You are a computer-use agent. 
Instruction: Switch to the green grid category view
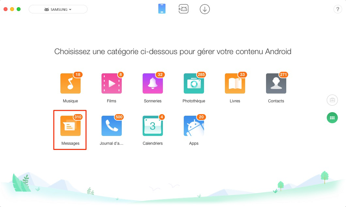(332, 118)
